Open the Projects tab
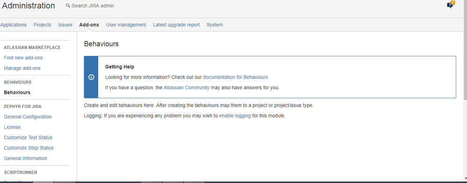Viewport: 467px width, 183px height. pyautogui.click(x=42, y=25)
